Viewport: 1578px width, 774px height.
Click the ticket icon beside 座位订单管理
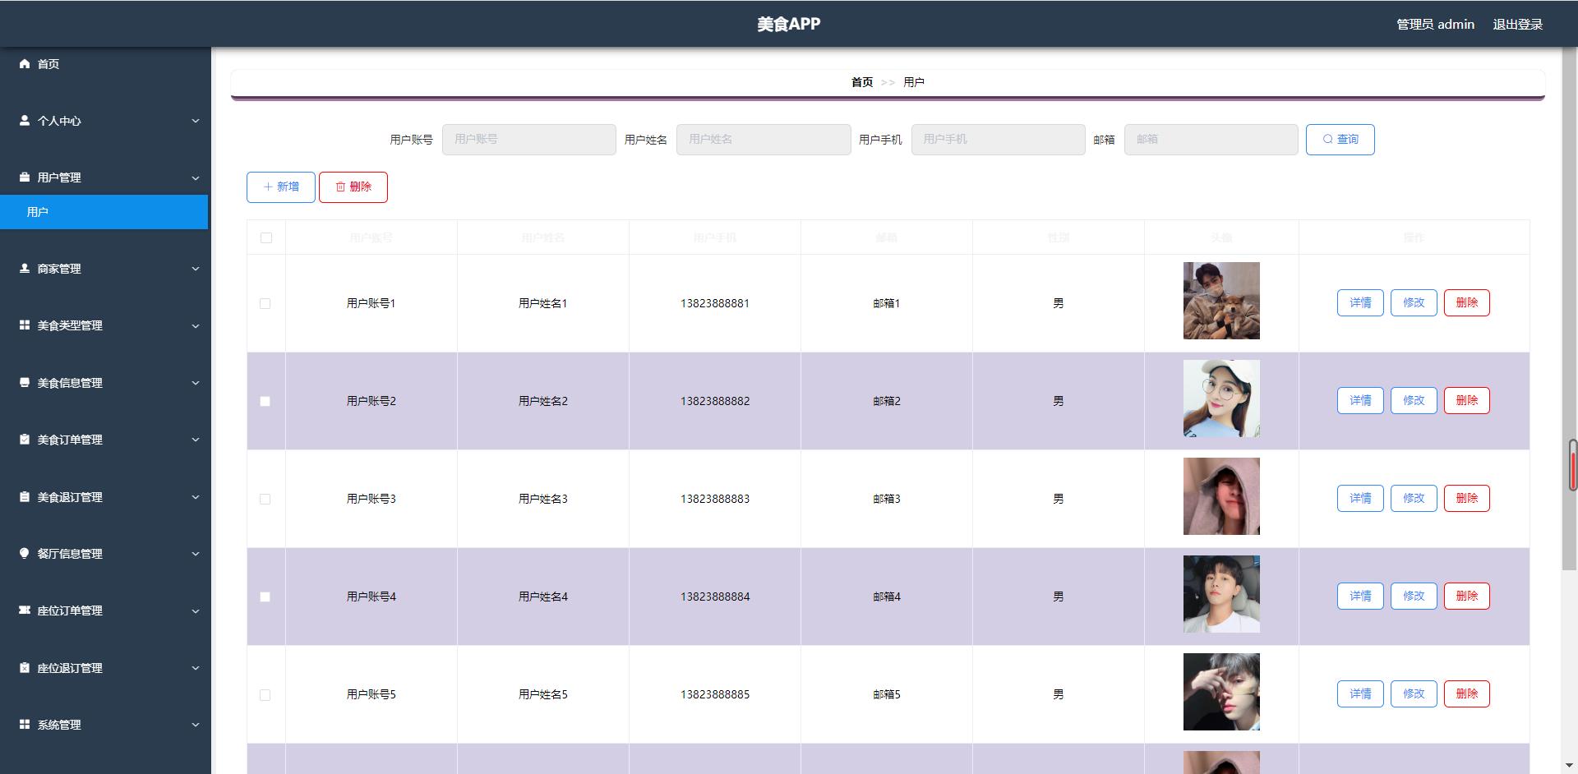(25, 610)
